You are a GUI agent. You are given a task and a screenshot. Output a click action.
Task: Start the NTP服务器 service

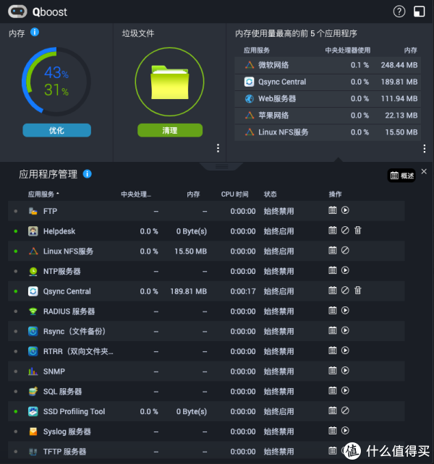tap(345, 270)
